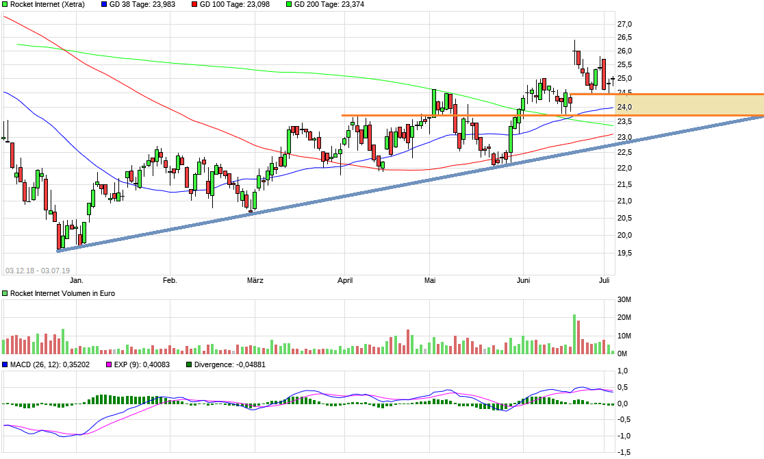This screenshot has width=764, height=459.
Task: Click the Rocket Internet Volumen legend square
Action: [x=5, y=293]
